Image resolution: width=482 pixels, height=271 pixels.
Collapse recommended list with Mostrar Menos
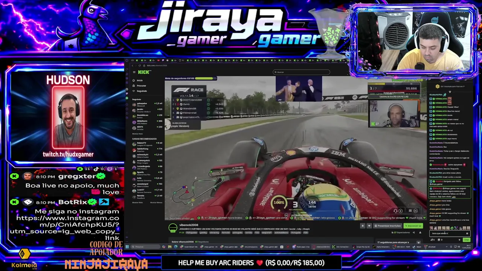[156, 202]
